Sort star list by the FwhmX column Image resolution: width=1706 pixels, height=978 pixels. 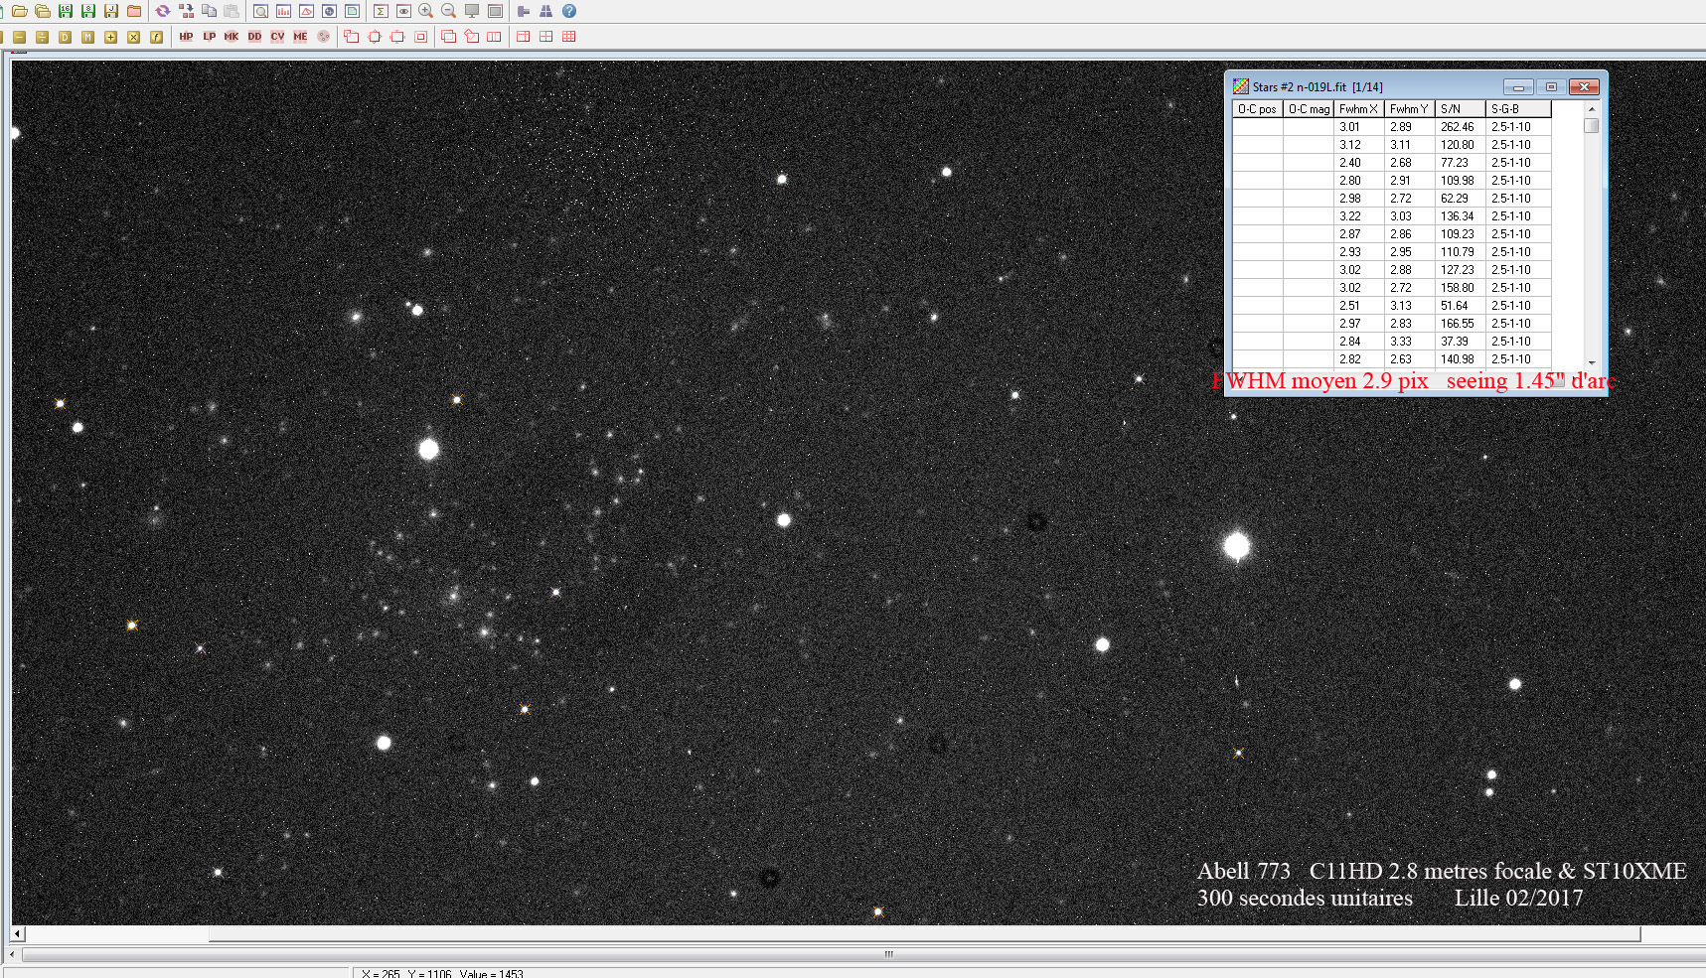tap(1358, 108)
